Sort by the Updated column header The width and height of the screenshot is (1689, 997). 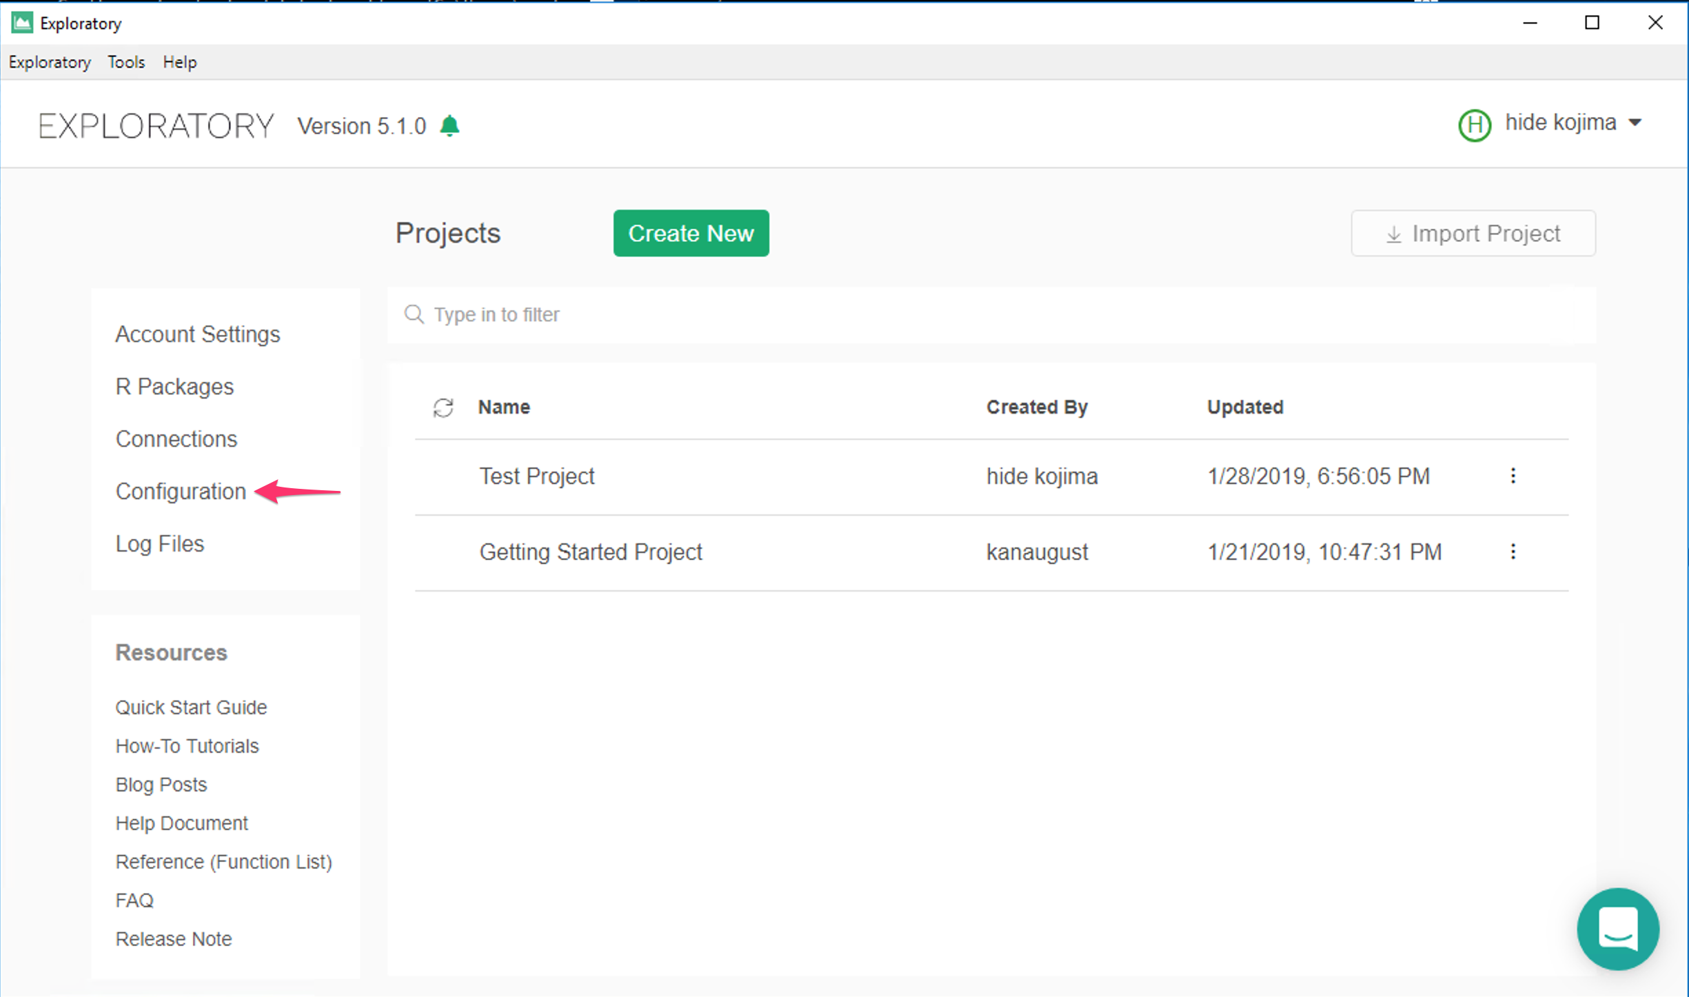tap(1245, 407)
